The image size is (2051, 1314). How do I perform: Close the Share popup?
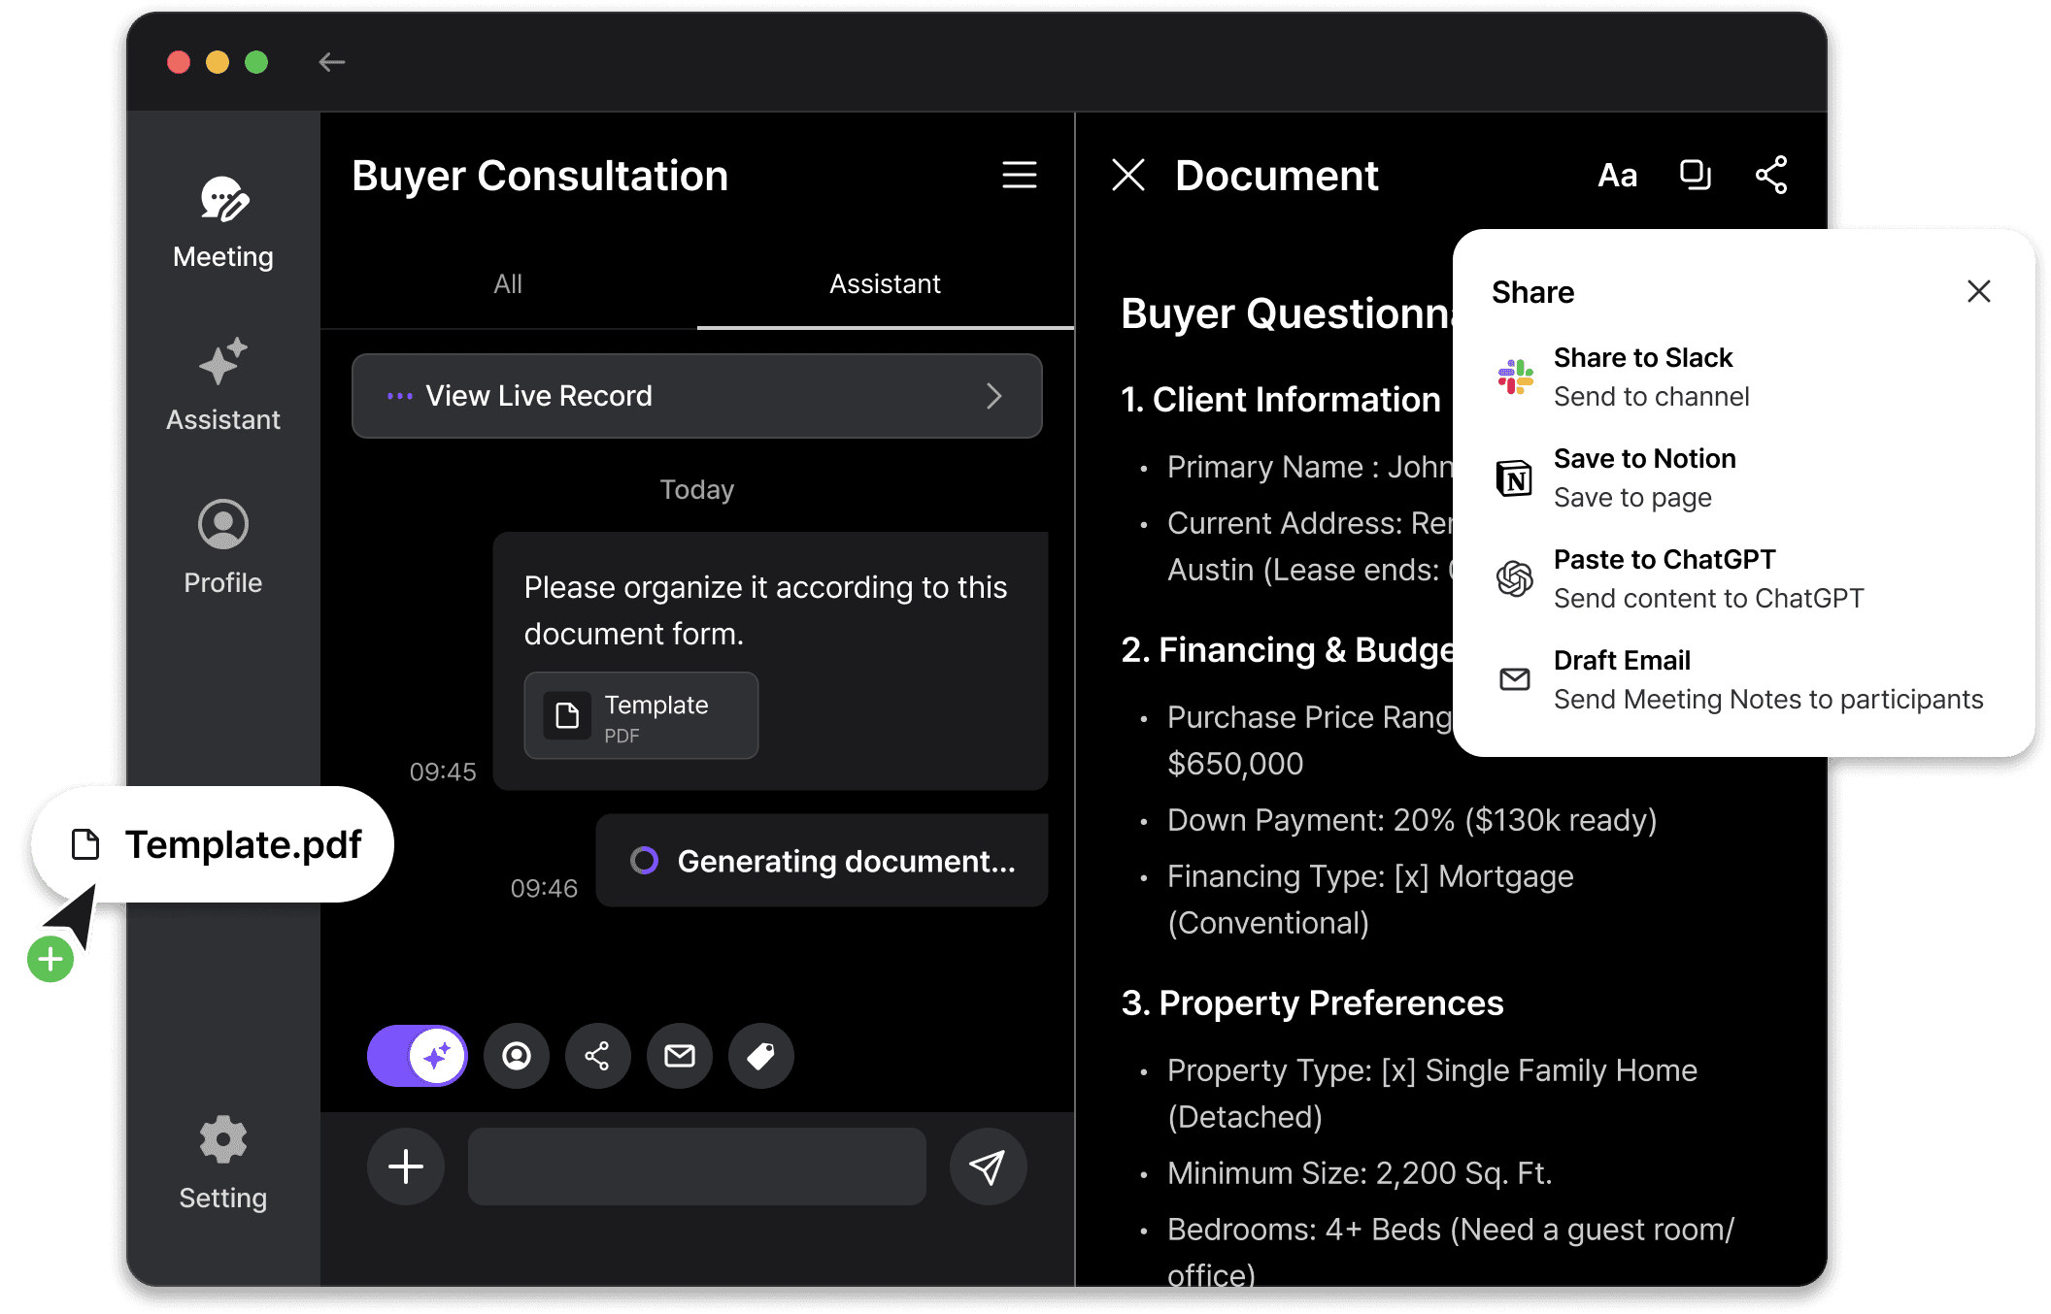tap(1978, 291)
